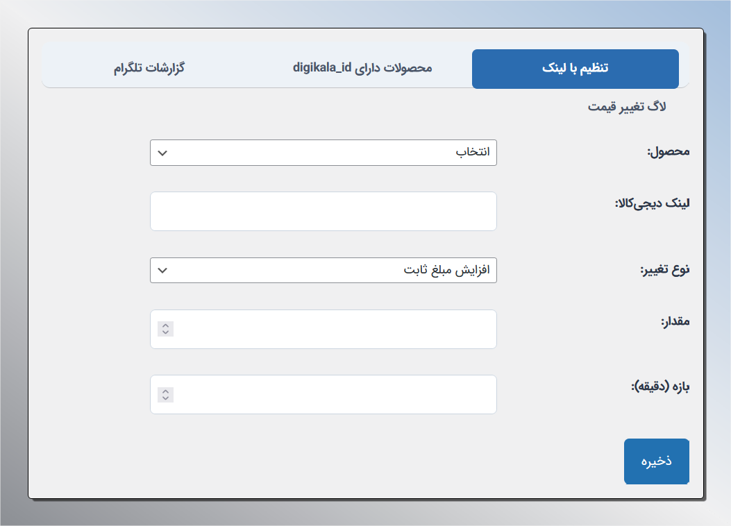Image resolution: width=731 pixels, height=526 pixels.
Task: Click the chevron arrow of the محصول dropdown
Action: 162,153
